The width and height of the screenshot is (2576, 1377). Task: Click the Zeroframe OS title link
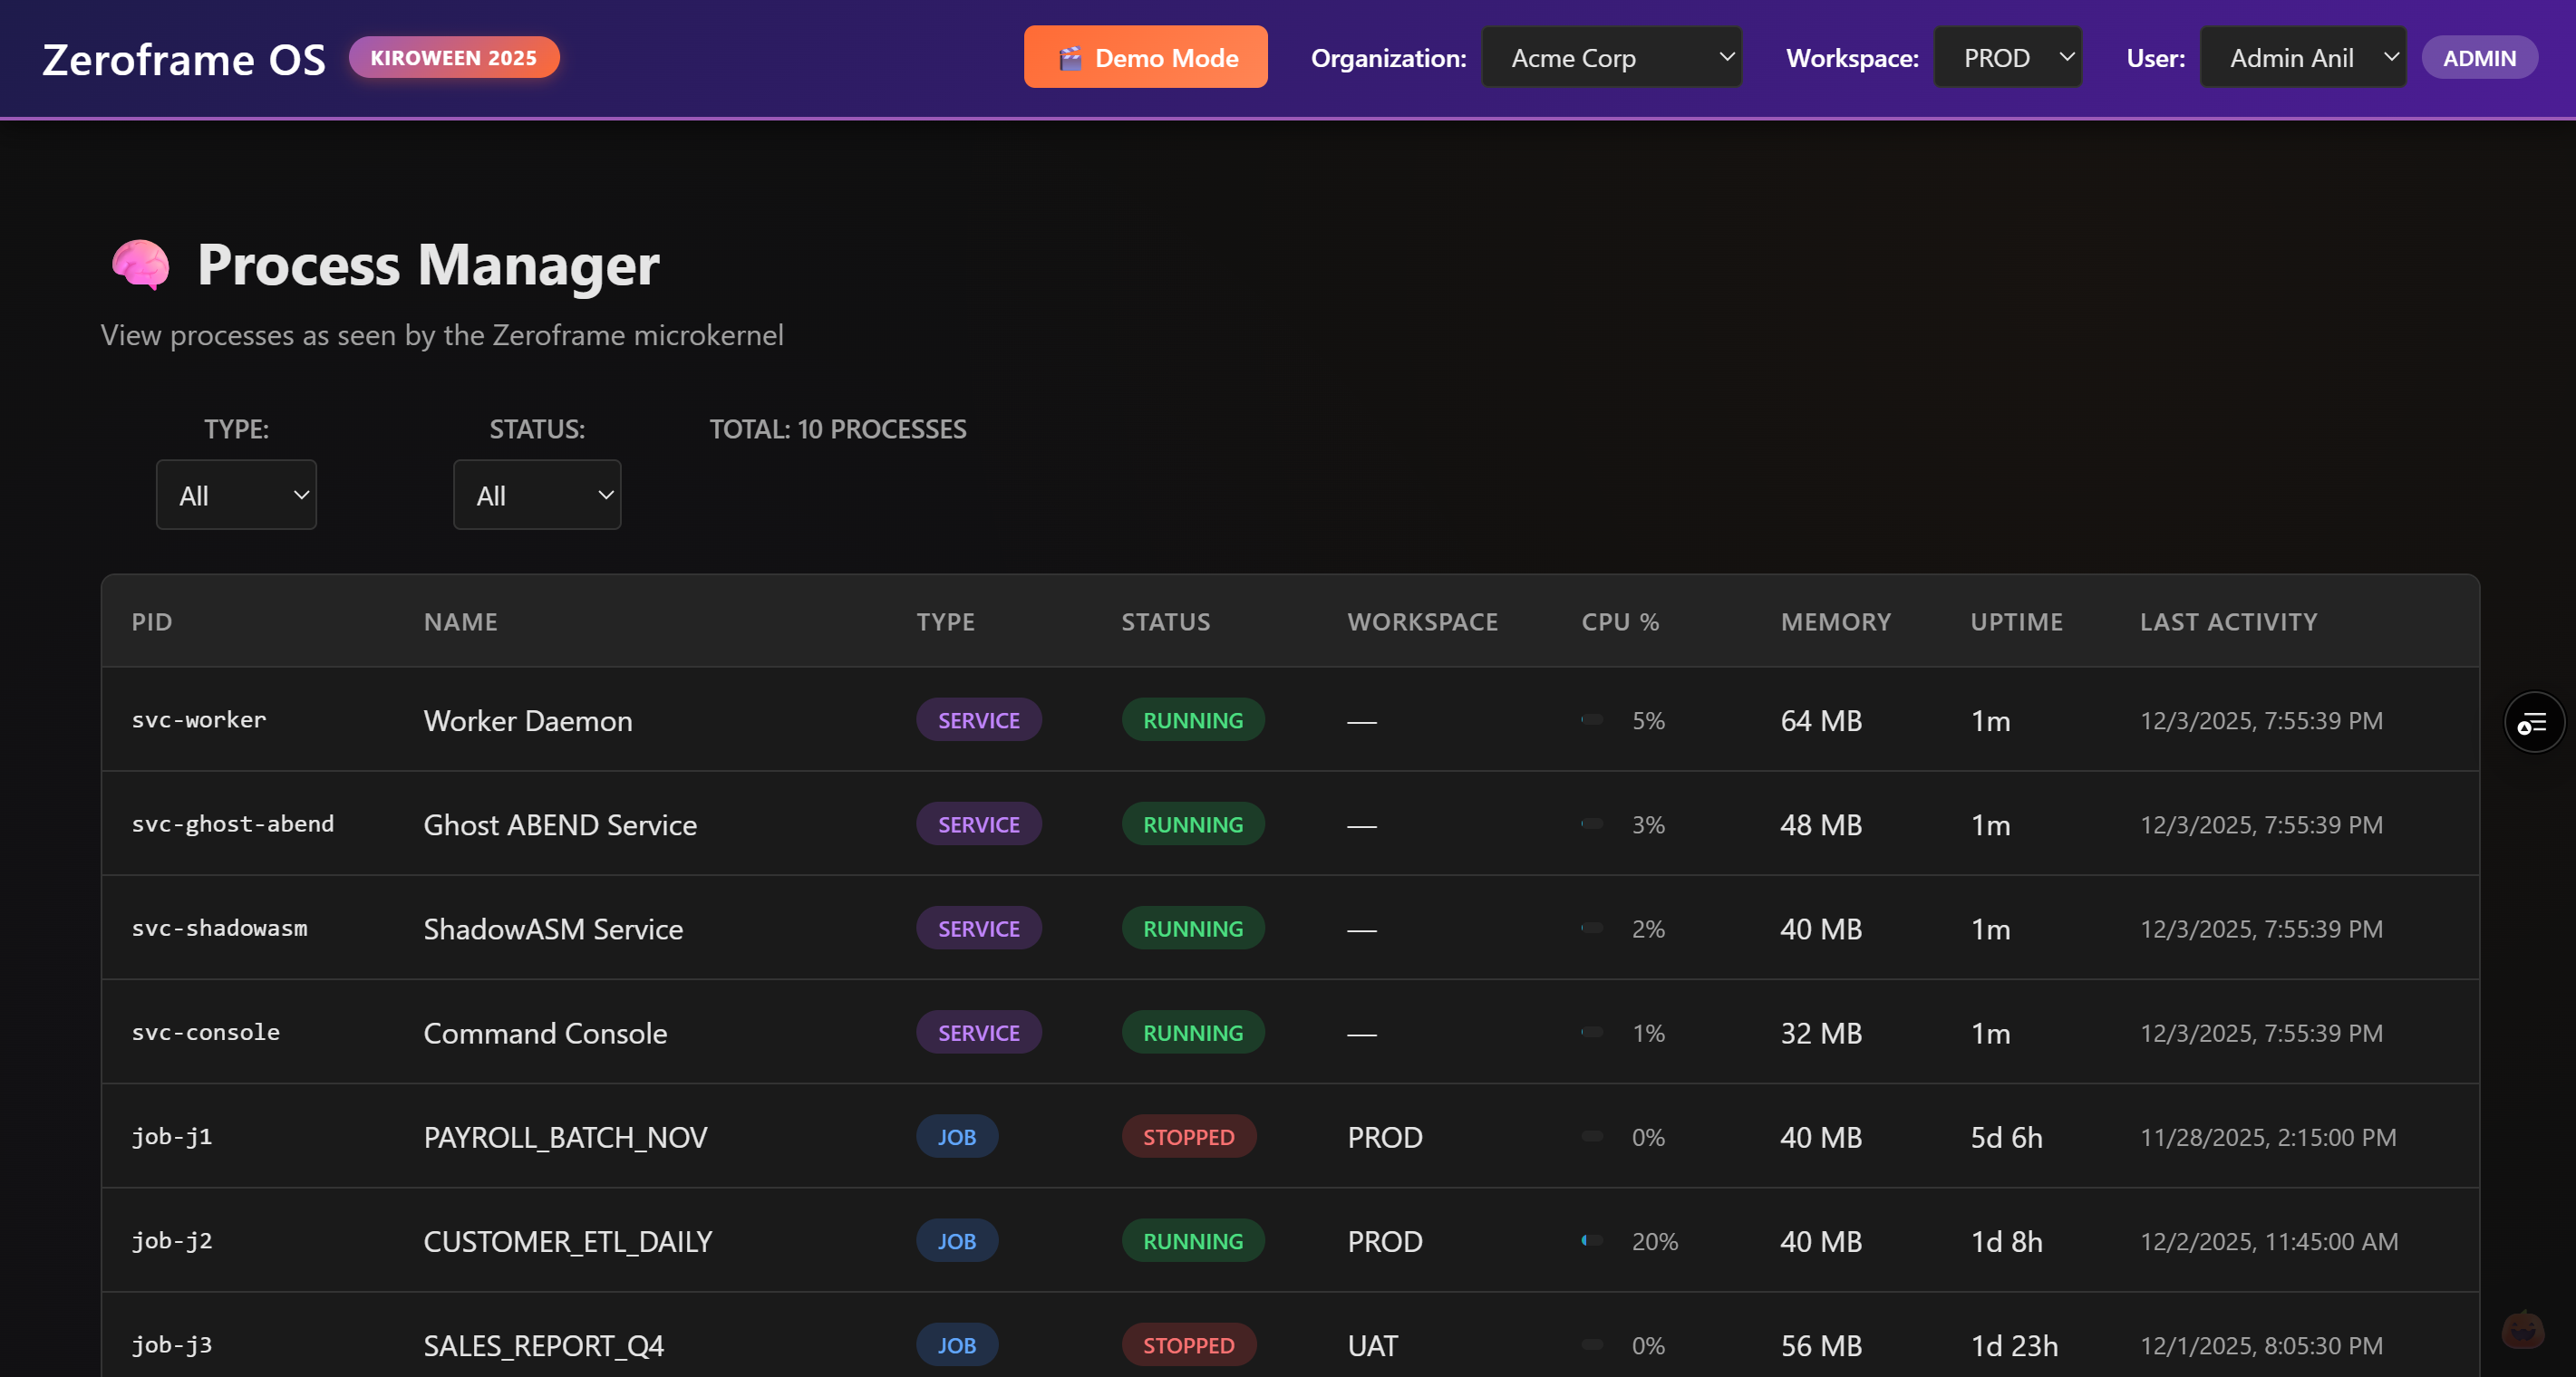(184, 60)
